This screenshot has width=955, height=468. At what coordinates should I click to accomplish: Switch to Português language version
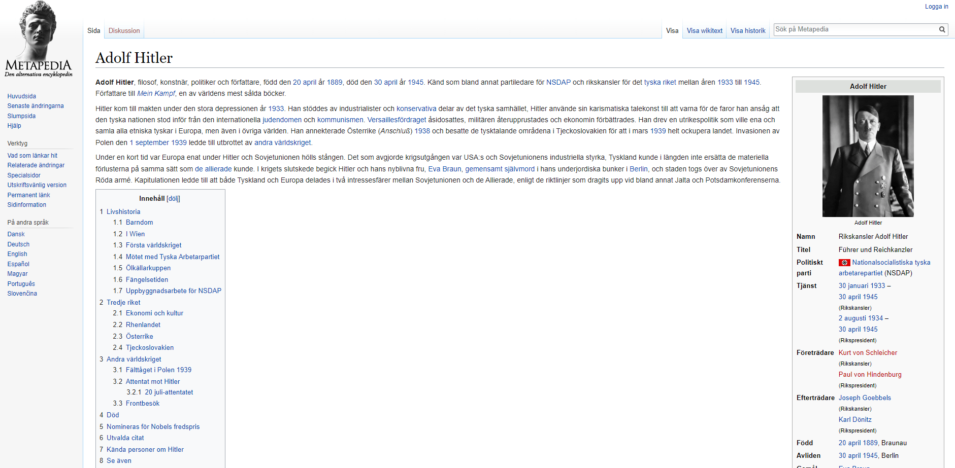tap(21, 284)
